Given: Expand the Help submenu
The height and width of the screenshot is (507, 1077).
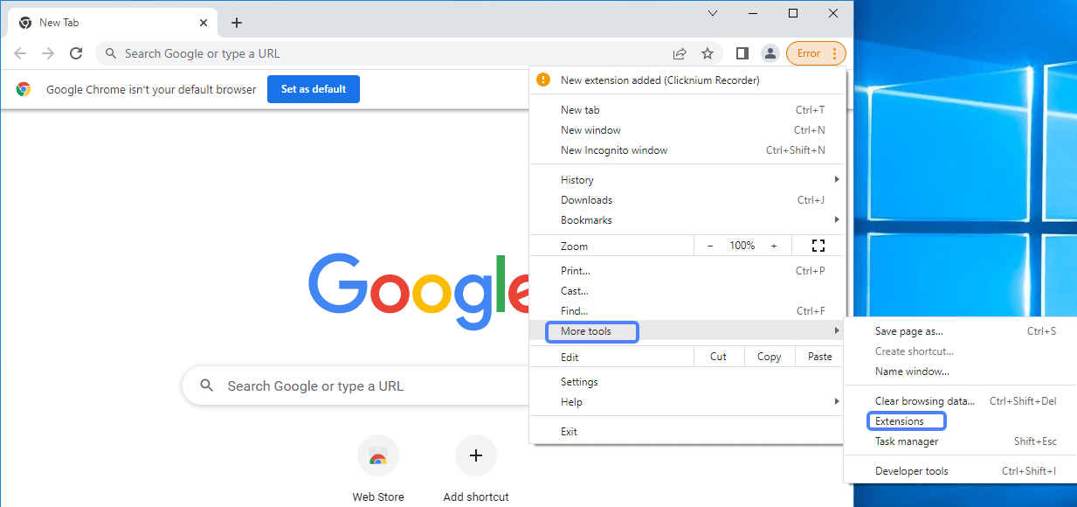Looking at the screenshot, I should [x=571, y=401].
